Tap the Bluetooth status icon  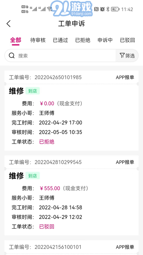(108, 9)
